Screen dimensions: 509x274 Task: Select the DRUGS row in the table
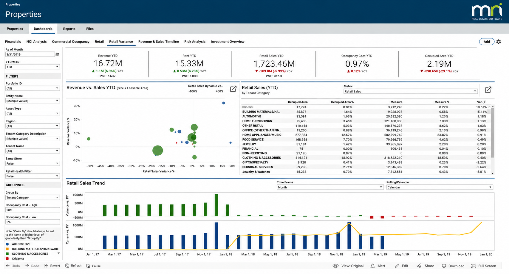point(364,107)
